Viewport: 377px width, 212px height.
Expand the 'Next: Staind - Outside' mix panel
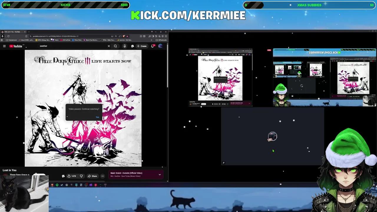pyautogui.click(x=160, y=175)
